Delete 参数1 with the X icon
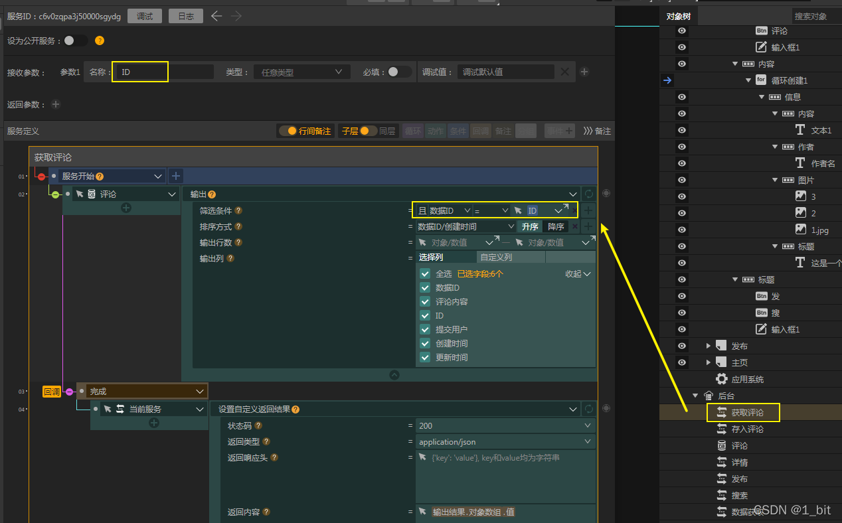Viewport: 842px width, 523px height. pyautogui.click(x=564, y=72)
